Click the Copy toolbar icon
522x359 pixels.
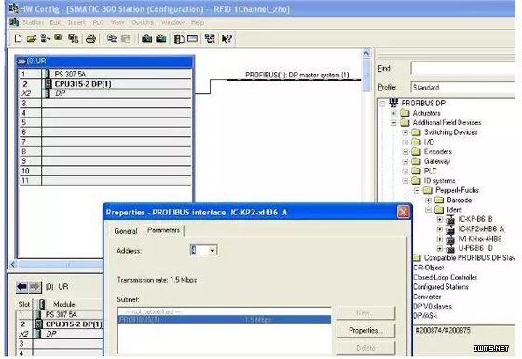coord(112,38)
